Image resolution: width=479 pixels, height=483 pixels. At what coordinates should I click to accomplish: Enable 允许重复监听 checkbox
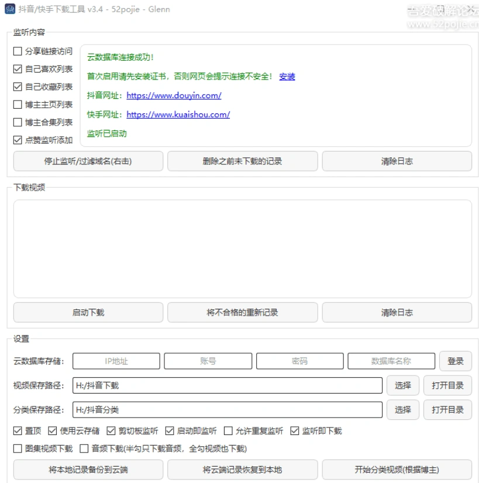228,432
